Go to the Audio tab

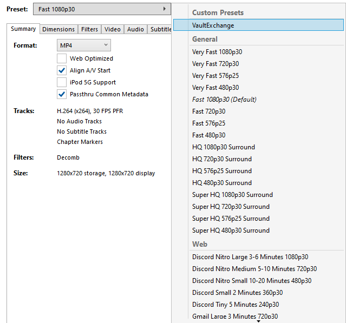[135, 29]
